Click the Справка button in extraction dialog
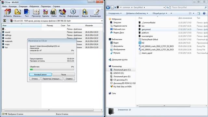This screenshot has height=117, width=208. [x=69, y=79]
